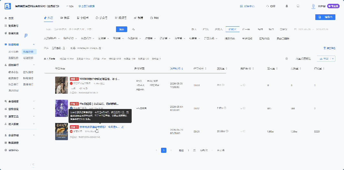
Task: Toggle the filter left of 带货视频
Action: click(x=230, y=38)
